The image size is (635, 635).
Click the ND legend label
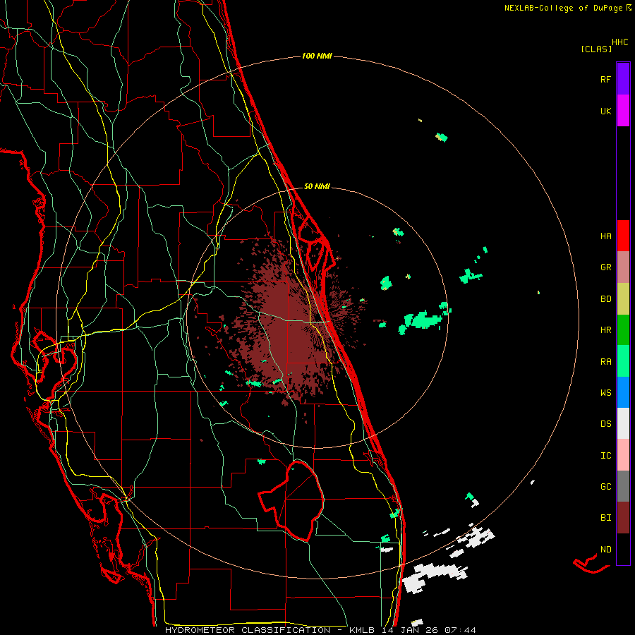pos(605,550)
